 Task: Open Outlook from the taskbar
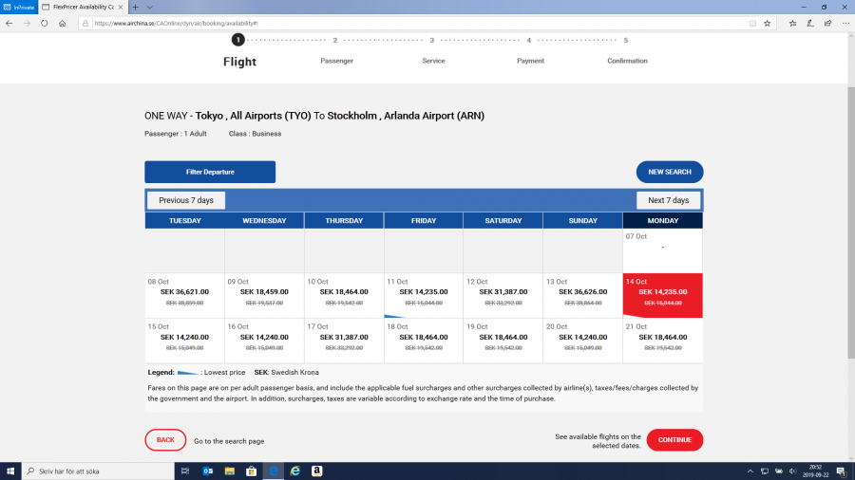coord(208,471)
